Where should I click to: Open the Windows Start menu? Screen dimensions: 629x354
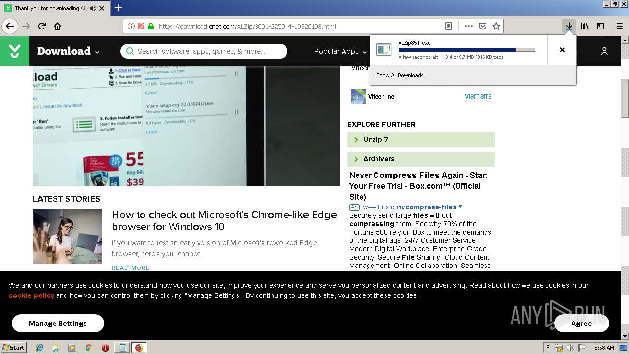(14, 347)
